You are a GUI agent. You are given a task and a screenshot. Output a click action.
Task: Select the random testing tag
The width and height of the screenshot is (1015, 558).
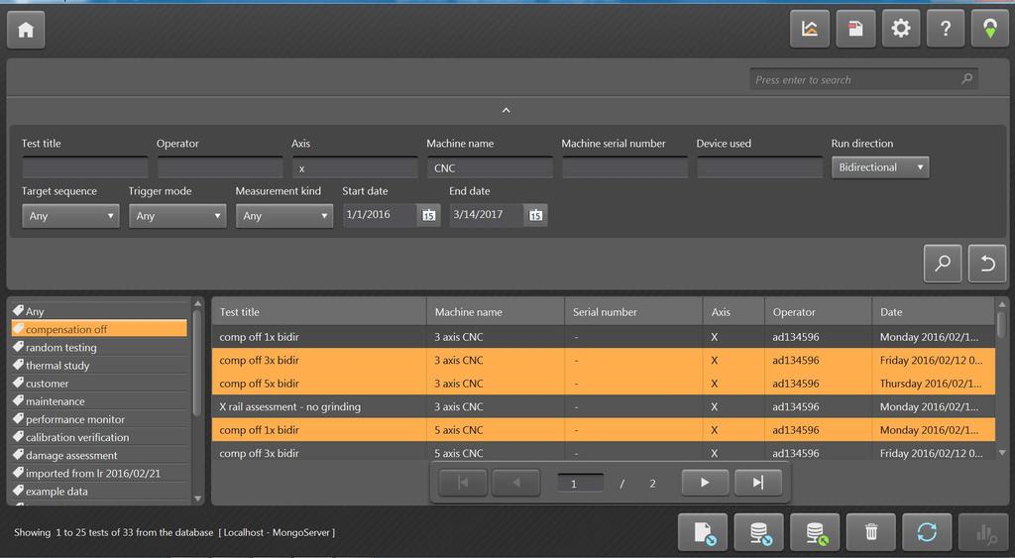coord(100,347)
